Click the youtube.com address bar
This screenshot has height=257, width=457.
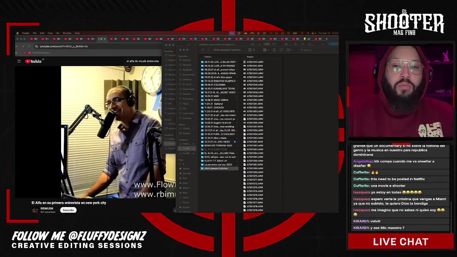pos(96,46)
